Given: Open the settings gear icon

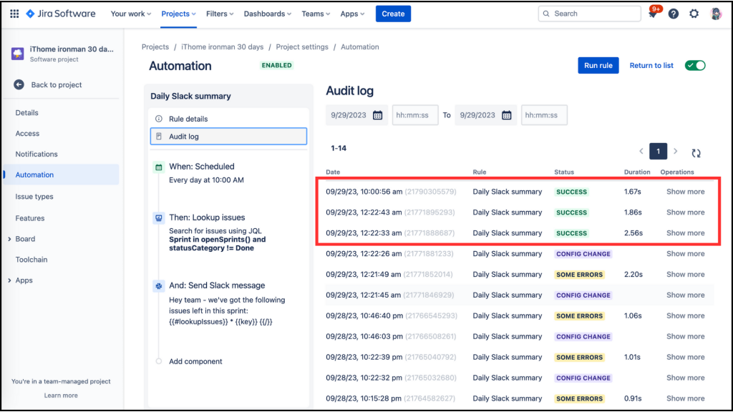Looking at the screenshot, I should click(694, 14).
